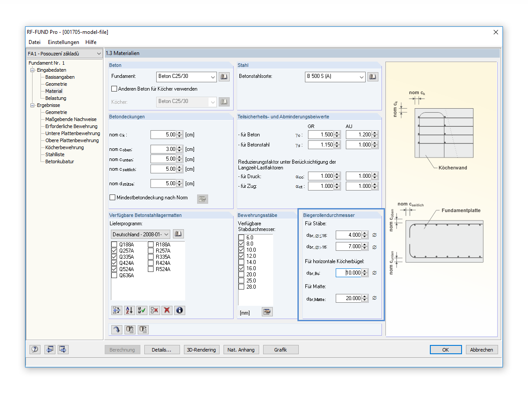The image size is (528, 396).
Task: Select all meshes with green check icon
Action: (x=142, y=310)
